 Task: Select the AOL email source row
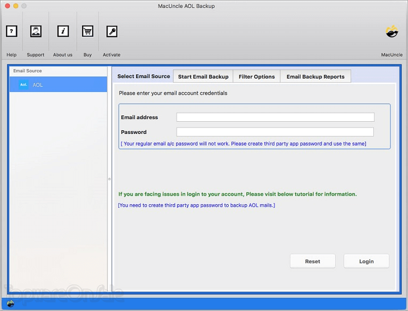click(58, 85)
